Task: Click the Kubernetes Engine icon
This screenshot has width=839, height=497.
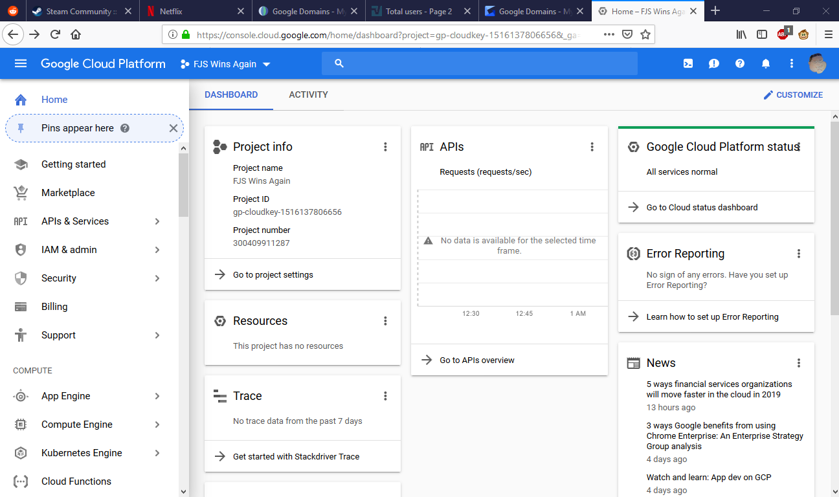Action: click(x=21, y=453)
